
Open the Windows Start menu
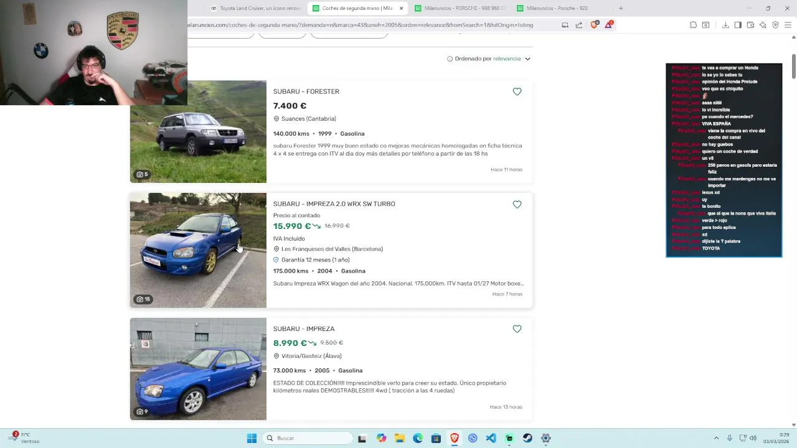(x=252, y=438)
